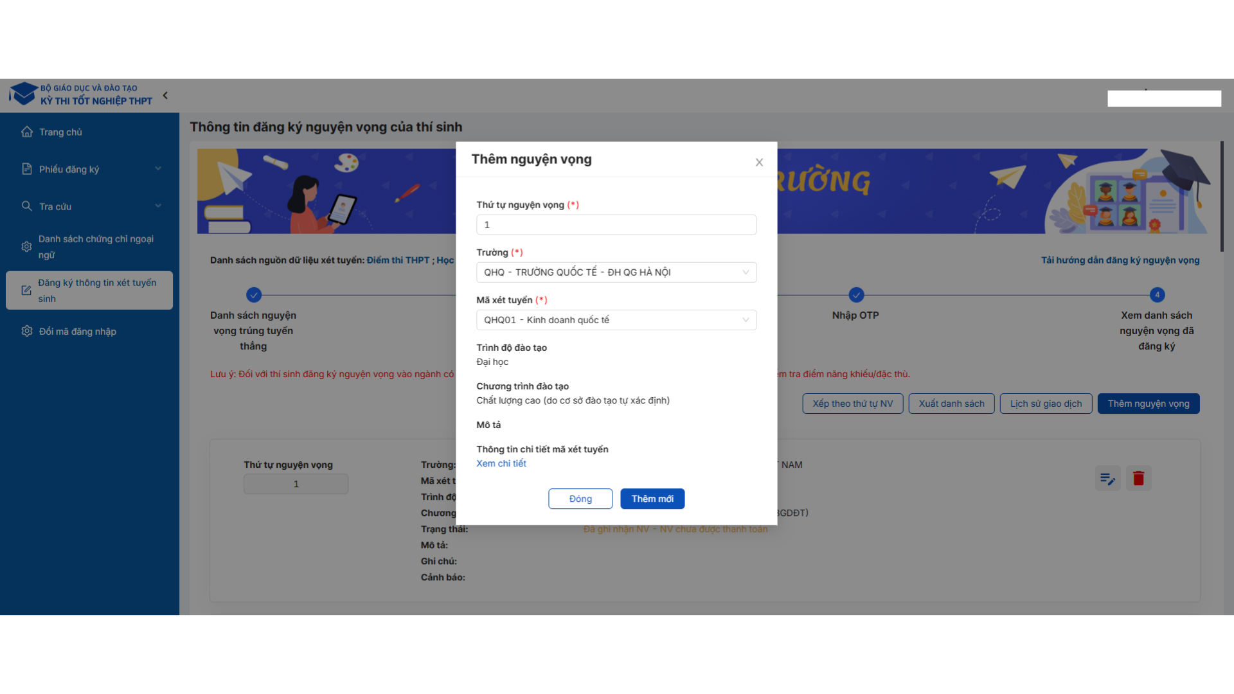Open Tra cứu menu
The height and width of the screenshot is (694, 1234).
click(89, 206)
